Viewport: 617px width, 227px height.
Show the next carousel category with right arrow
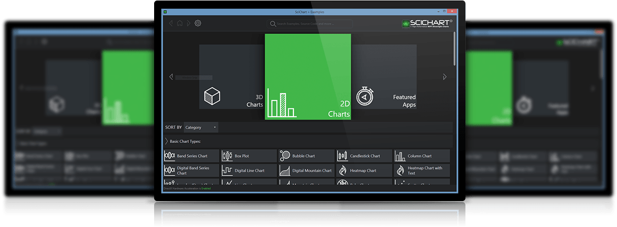(445, 77)
